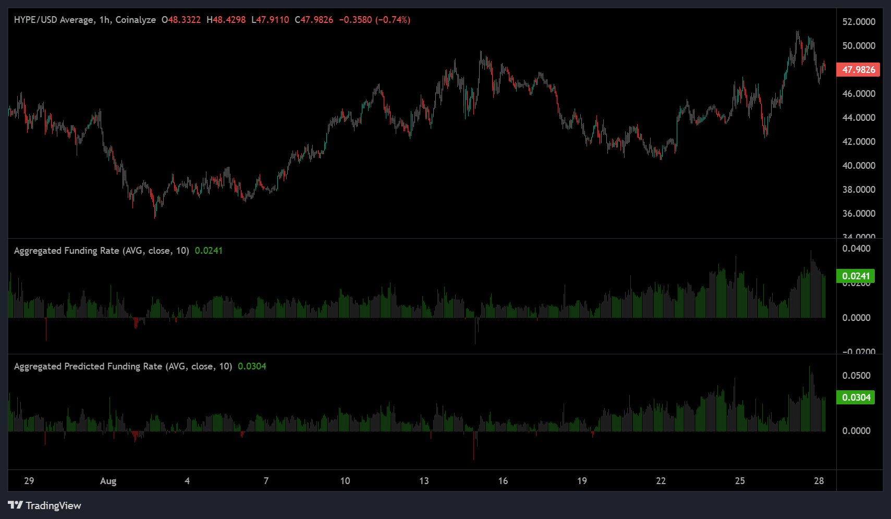Click the 0.0500 predicted funding scale label
The width and height of the screenshot is (891, 519).
pyautogui.click(x=856, y=376)
